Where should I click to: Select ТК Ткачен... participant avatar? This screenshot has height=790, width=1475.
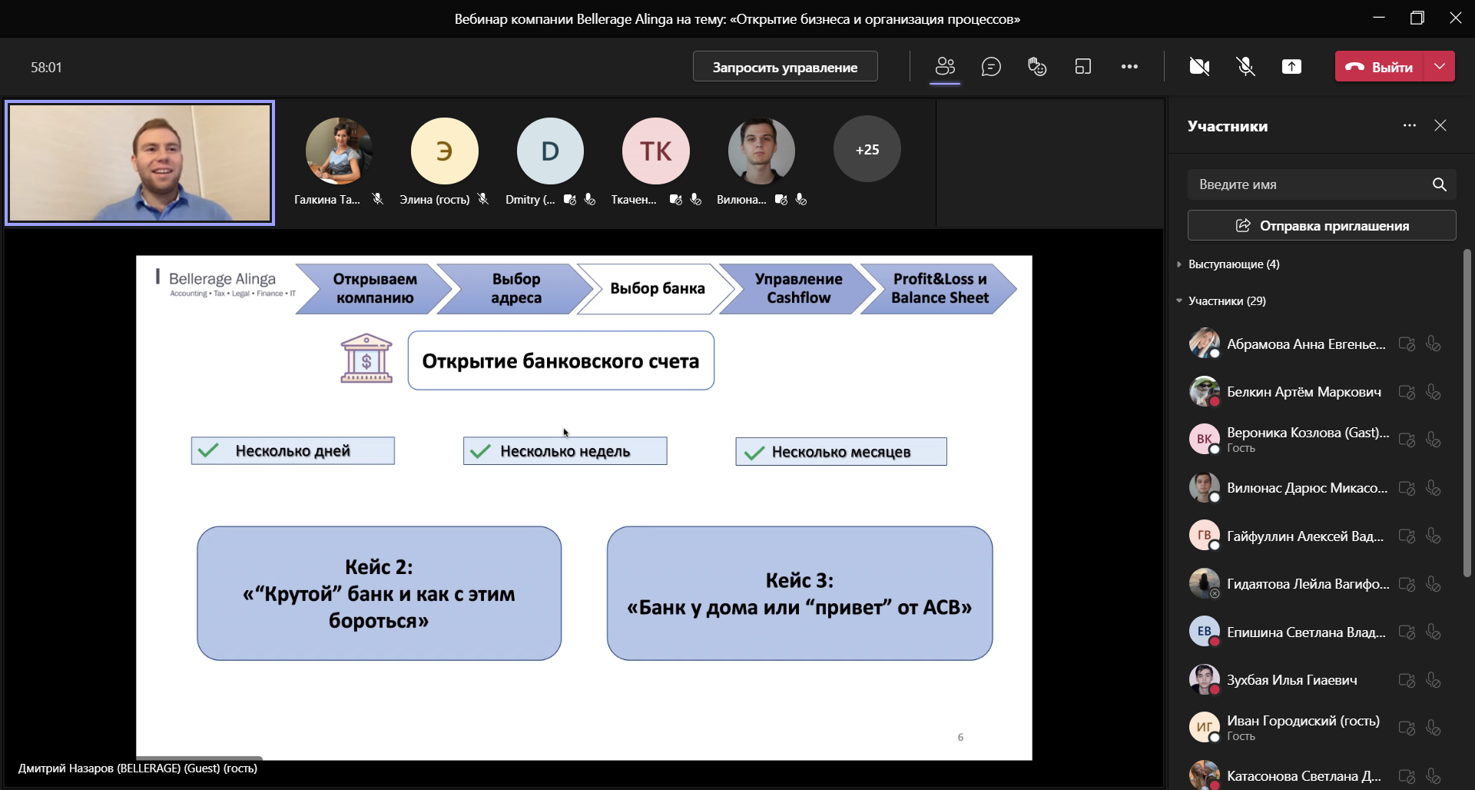[x=656, y=151]
